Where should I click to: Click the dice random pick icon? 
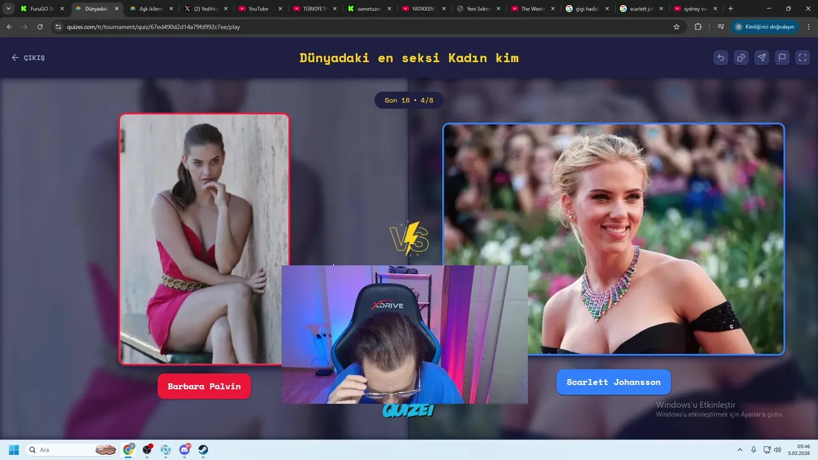coord(741,57)
